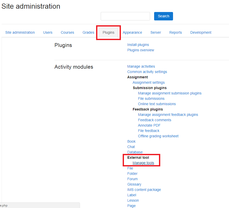Image resolution: width=229 pixels, height=208 pixels.
Task: Focus the site administration search field
Action: coord(125,16)
